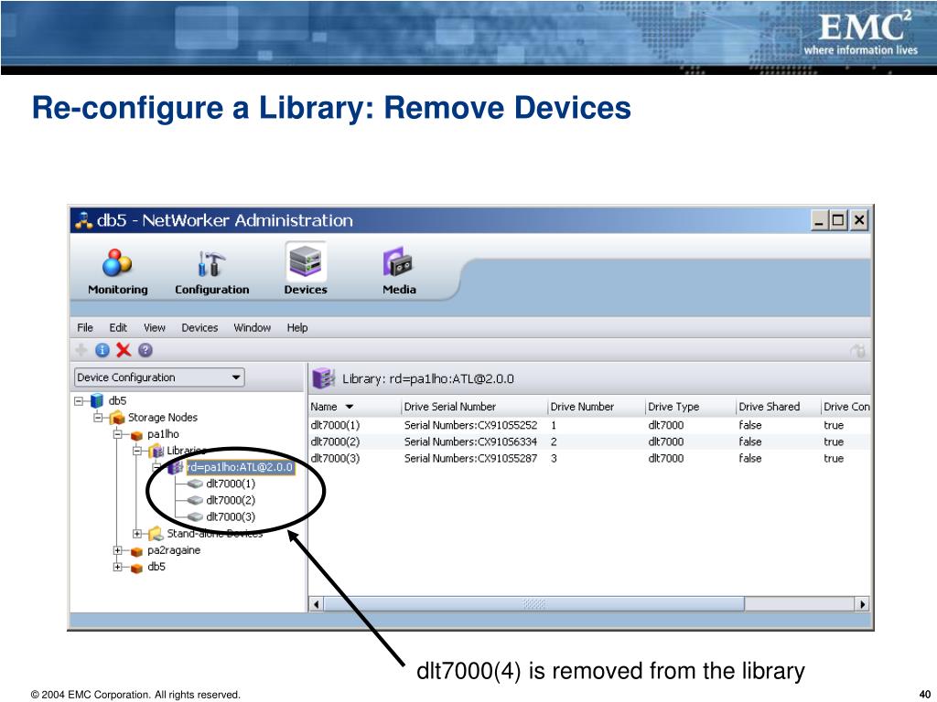Collapse the Storage Nodes branch

pos(98,417)
